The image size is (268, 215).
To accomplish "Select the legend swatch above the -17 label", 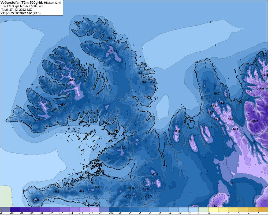I will pyautogui.click(x=44, y=209).
